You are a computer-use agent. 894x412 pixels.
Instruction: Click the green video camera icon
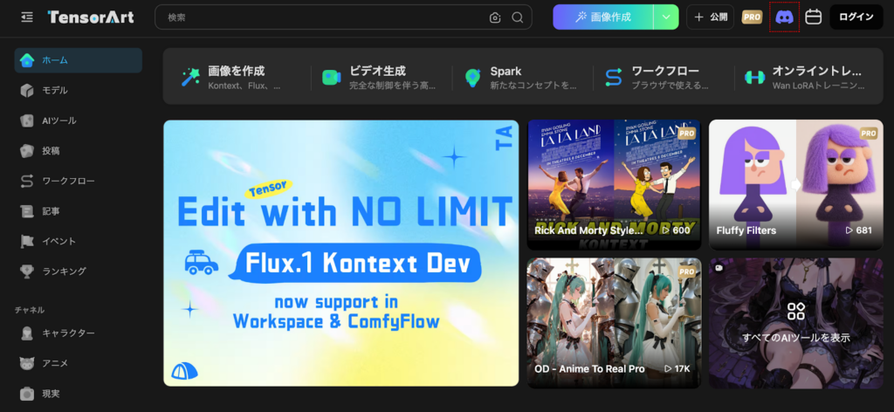tap(331, 77)
